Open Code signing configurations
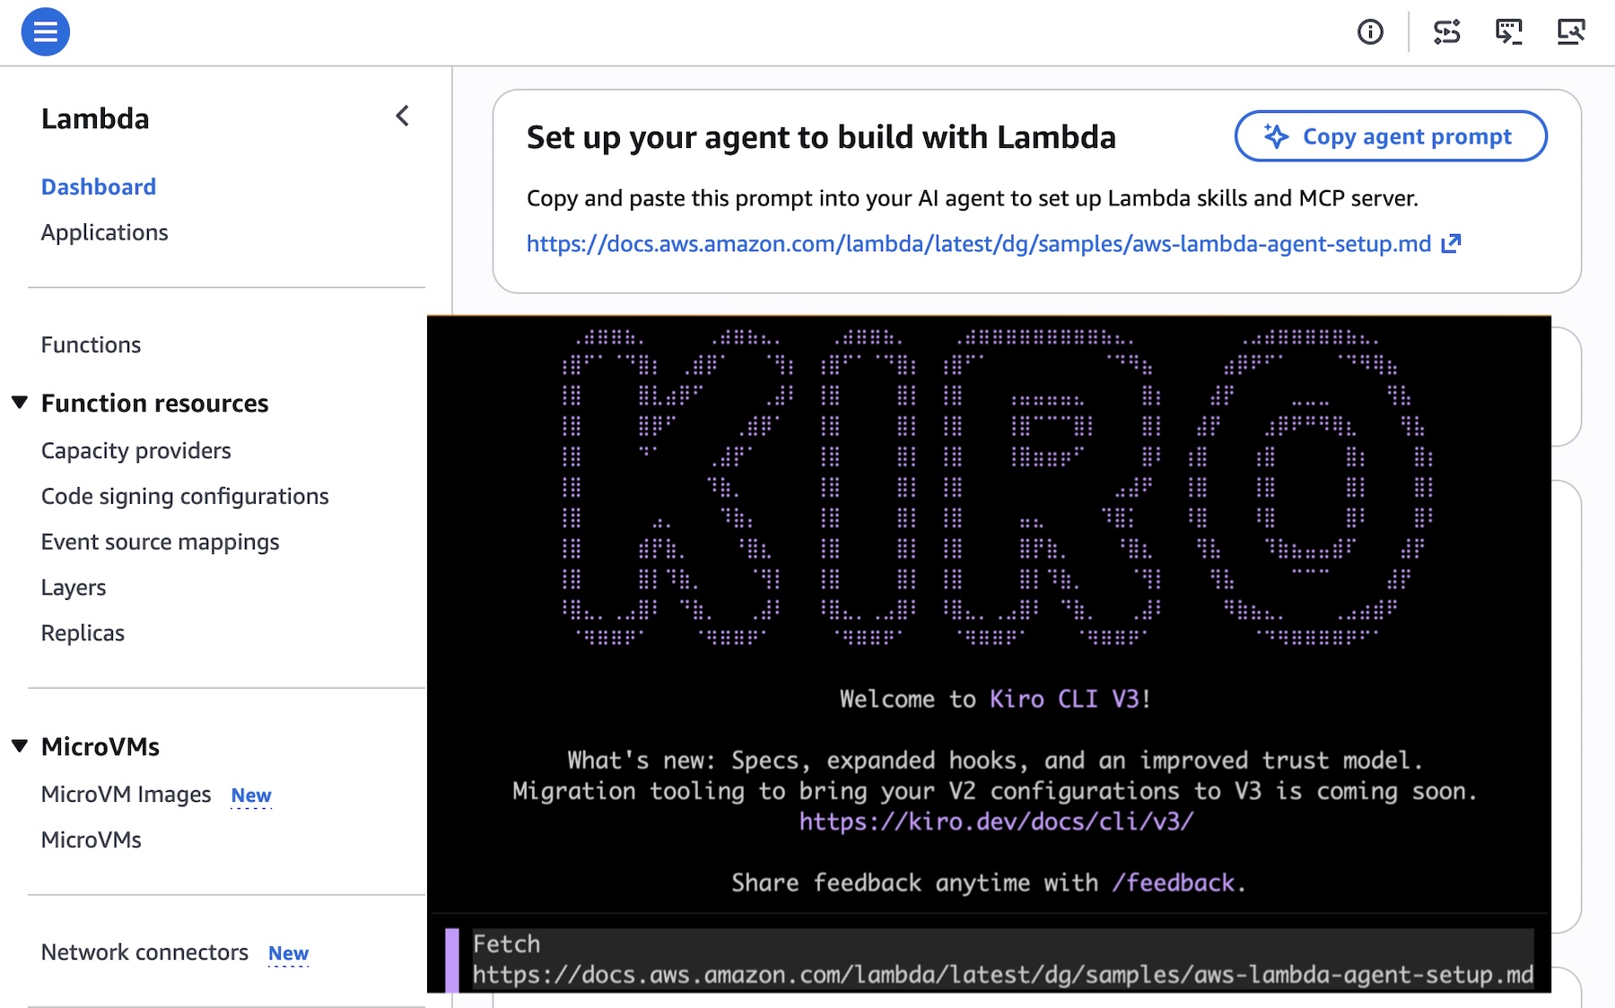The height and width of the screenshot is (1008, 1615). [x=185, y=497]
